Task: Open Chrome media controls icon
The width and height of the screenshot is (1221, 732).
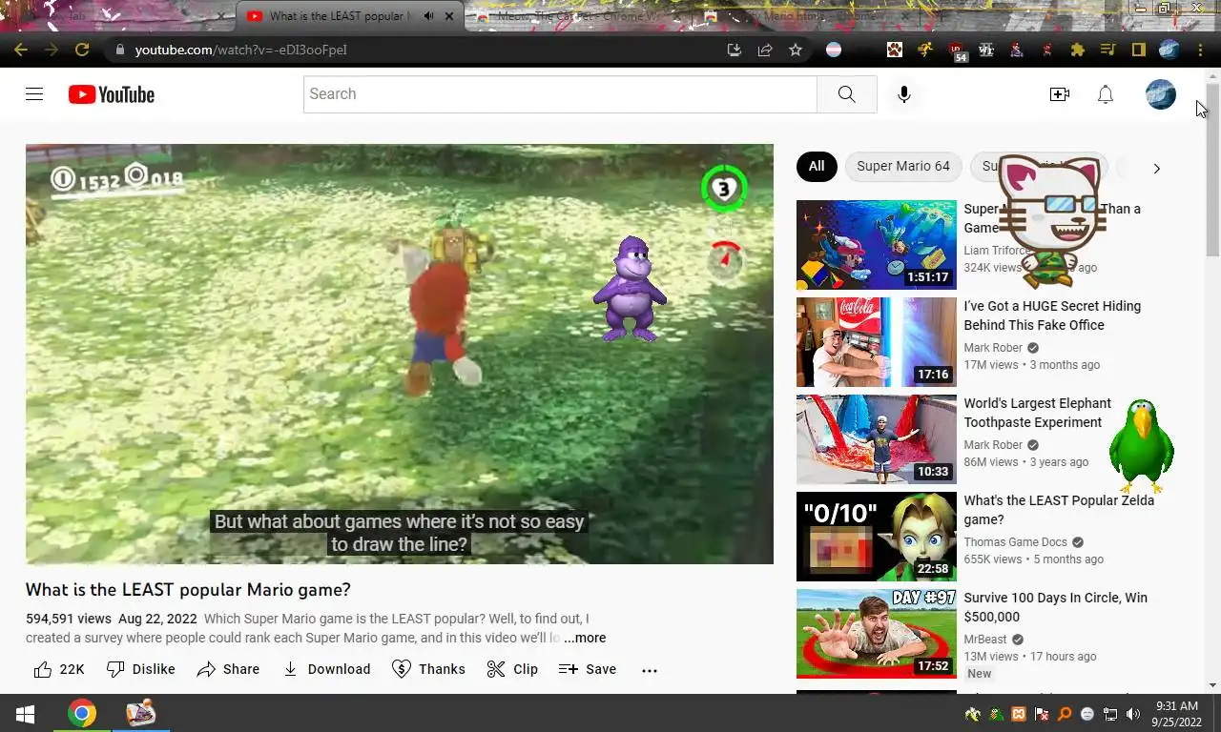Action: (1107, 50)
